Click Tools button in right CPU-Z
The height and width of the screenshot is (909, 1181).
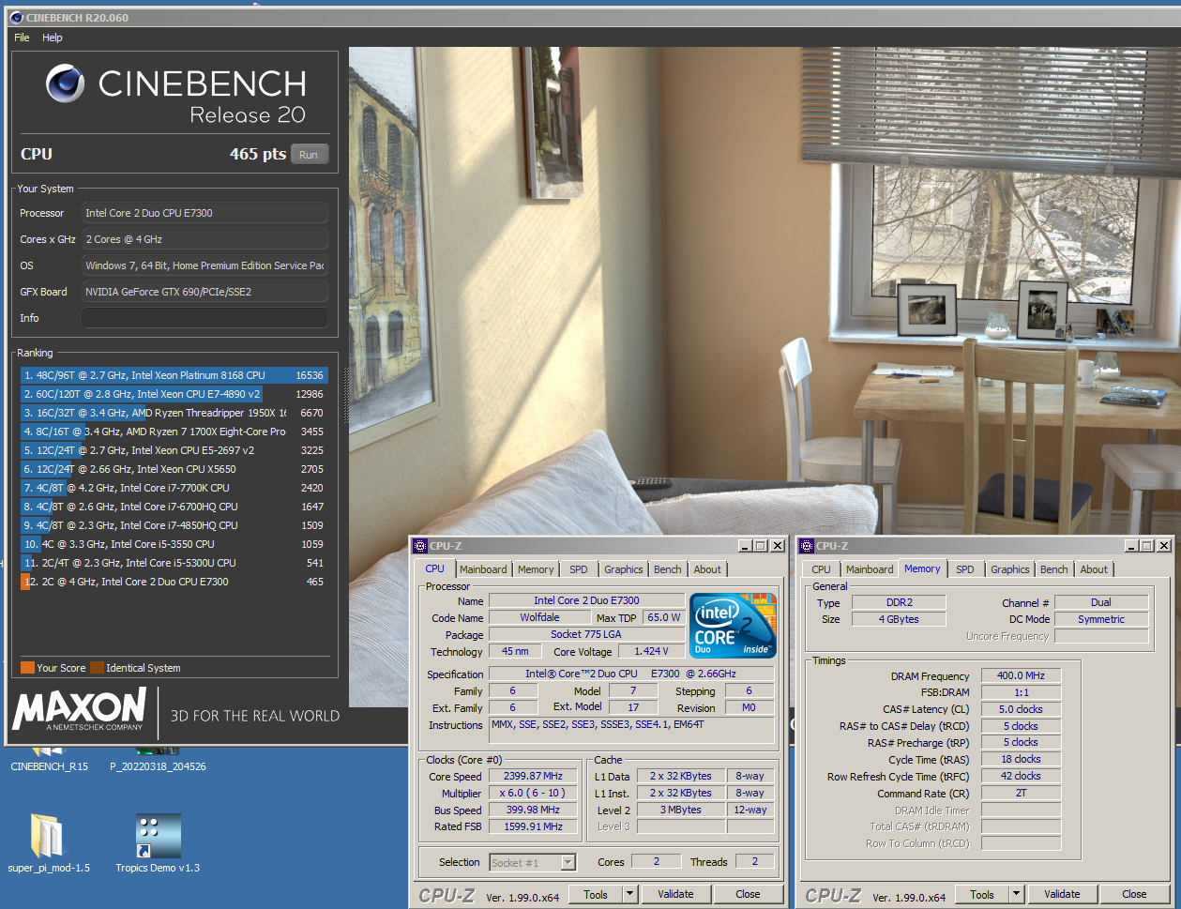coord(982,894)
